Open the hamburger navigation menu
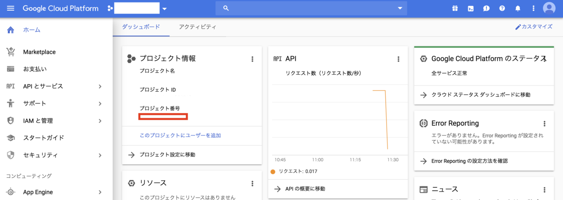 tap(11, 8)
